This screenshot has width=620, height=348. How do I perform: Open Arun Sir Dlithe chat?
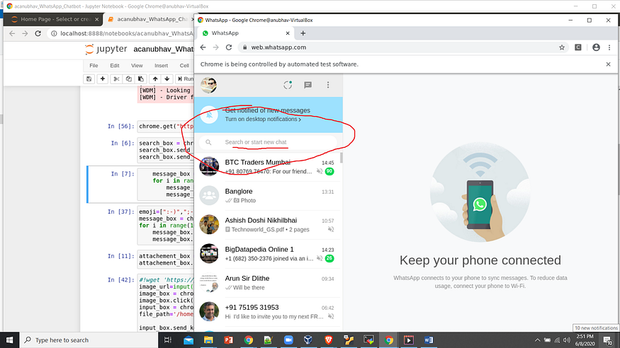(269, 282)
